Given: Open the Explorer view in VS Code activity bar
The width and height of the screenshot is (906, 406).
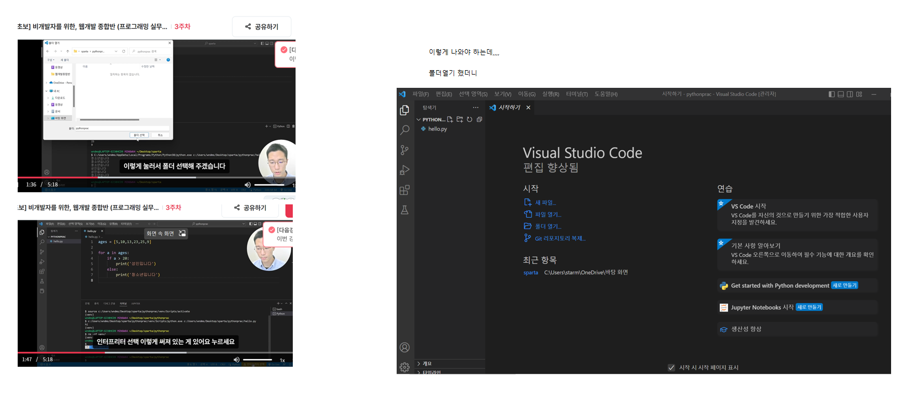Looking at the screenshot, I should [x=404, y=110].
